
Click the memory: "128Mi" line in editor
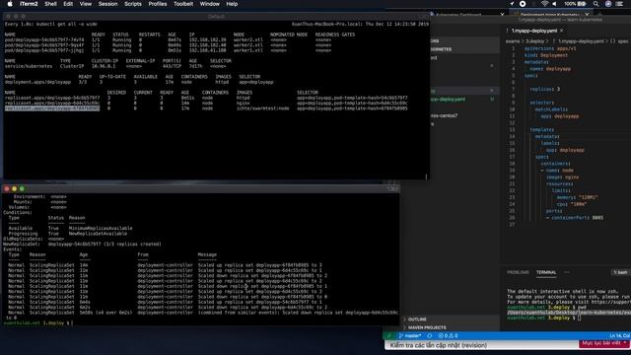click(x=577, y=197)
